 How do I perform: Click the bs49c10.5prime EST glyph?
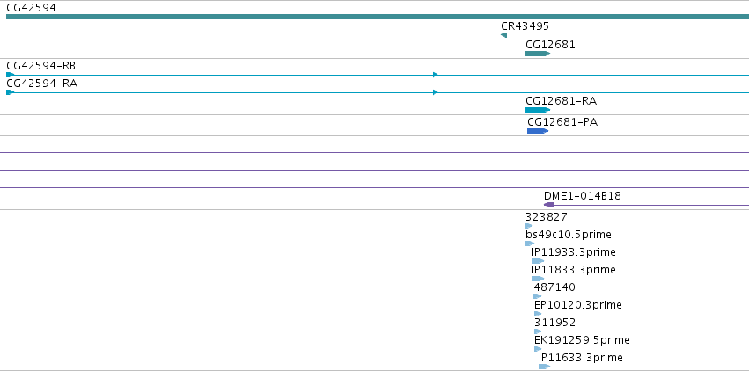(x=530, y=244)
